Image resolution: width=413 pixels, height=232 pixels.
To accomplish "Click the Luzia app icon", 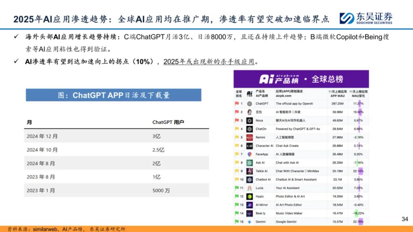I will pyautogui.click(x=249, y=188).
